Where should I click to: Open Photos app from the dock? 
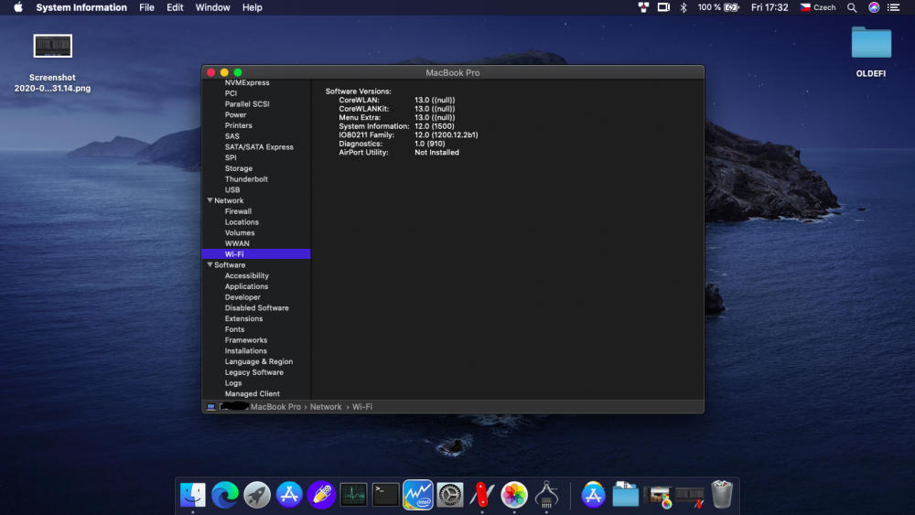[514, 495]
